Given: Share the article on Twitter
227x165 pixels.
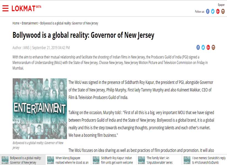Looking at the screenshot, I should pyautogui.click(x=203, y=47).
